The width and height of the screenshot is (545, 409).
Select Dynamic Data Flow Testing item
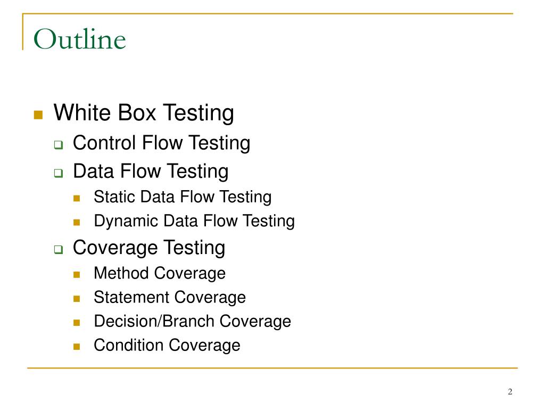tap(194, 221)
